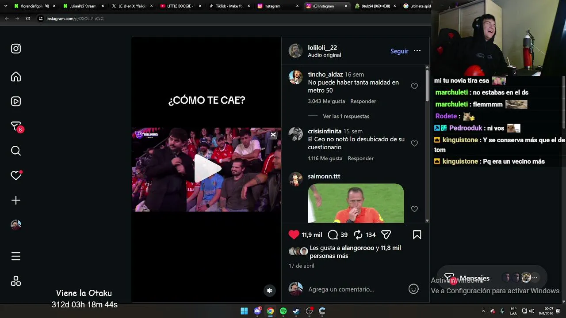Show hidden system tray icons chevron

(x=483, y=311)
